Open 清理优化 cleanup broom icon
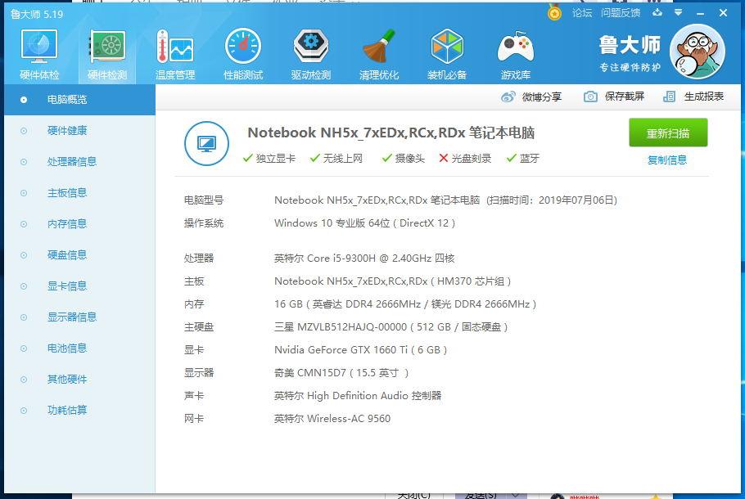 (x=379, y=54)
